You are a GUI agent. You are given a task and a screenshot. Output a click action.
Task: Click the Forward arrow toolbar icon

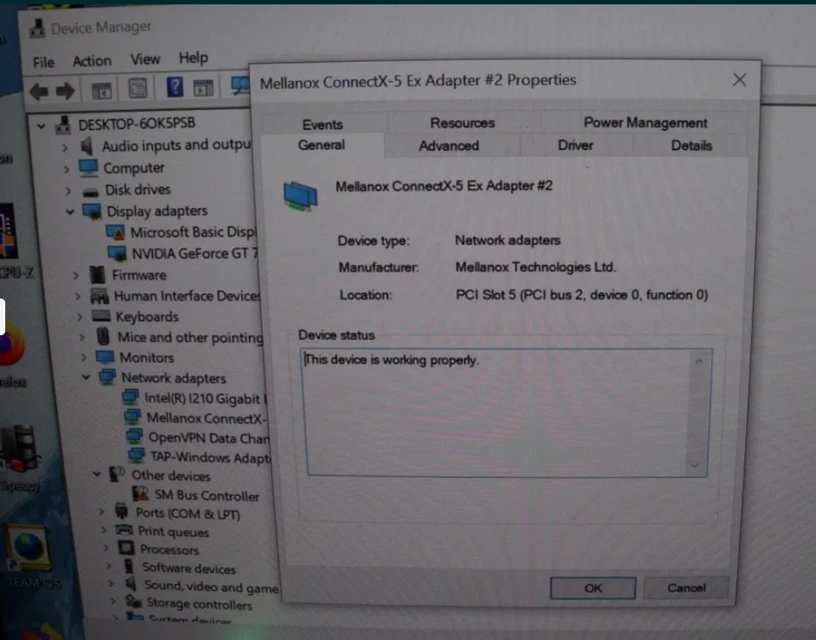pos(66,91)
